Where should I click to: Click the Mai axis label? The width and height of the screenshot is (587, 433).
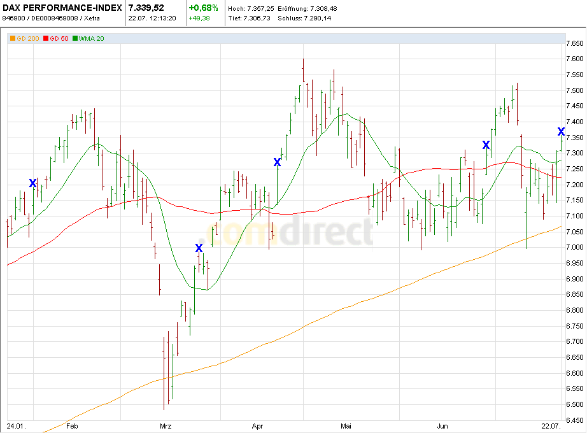pos(346,426)
